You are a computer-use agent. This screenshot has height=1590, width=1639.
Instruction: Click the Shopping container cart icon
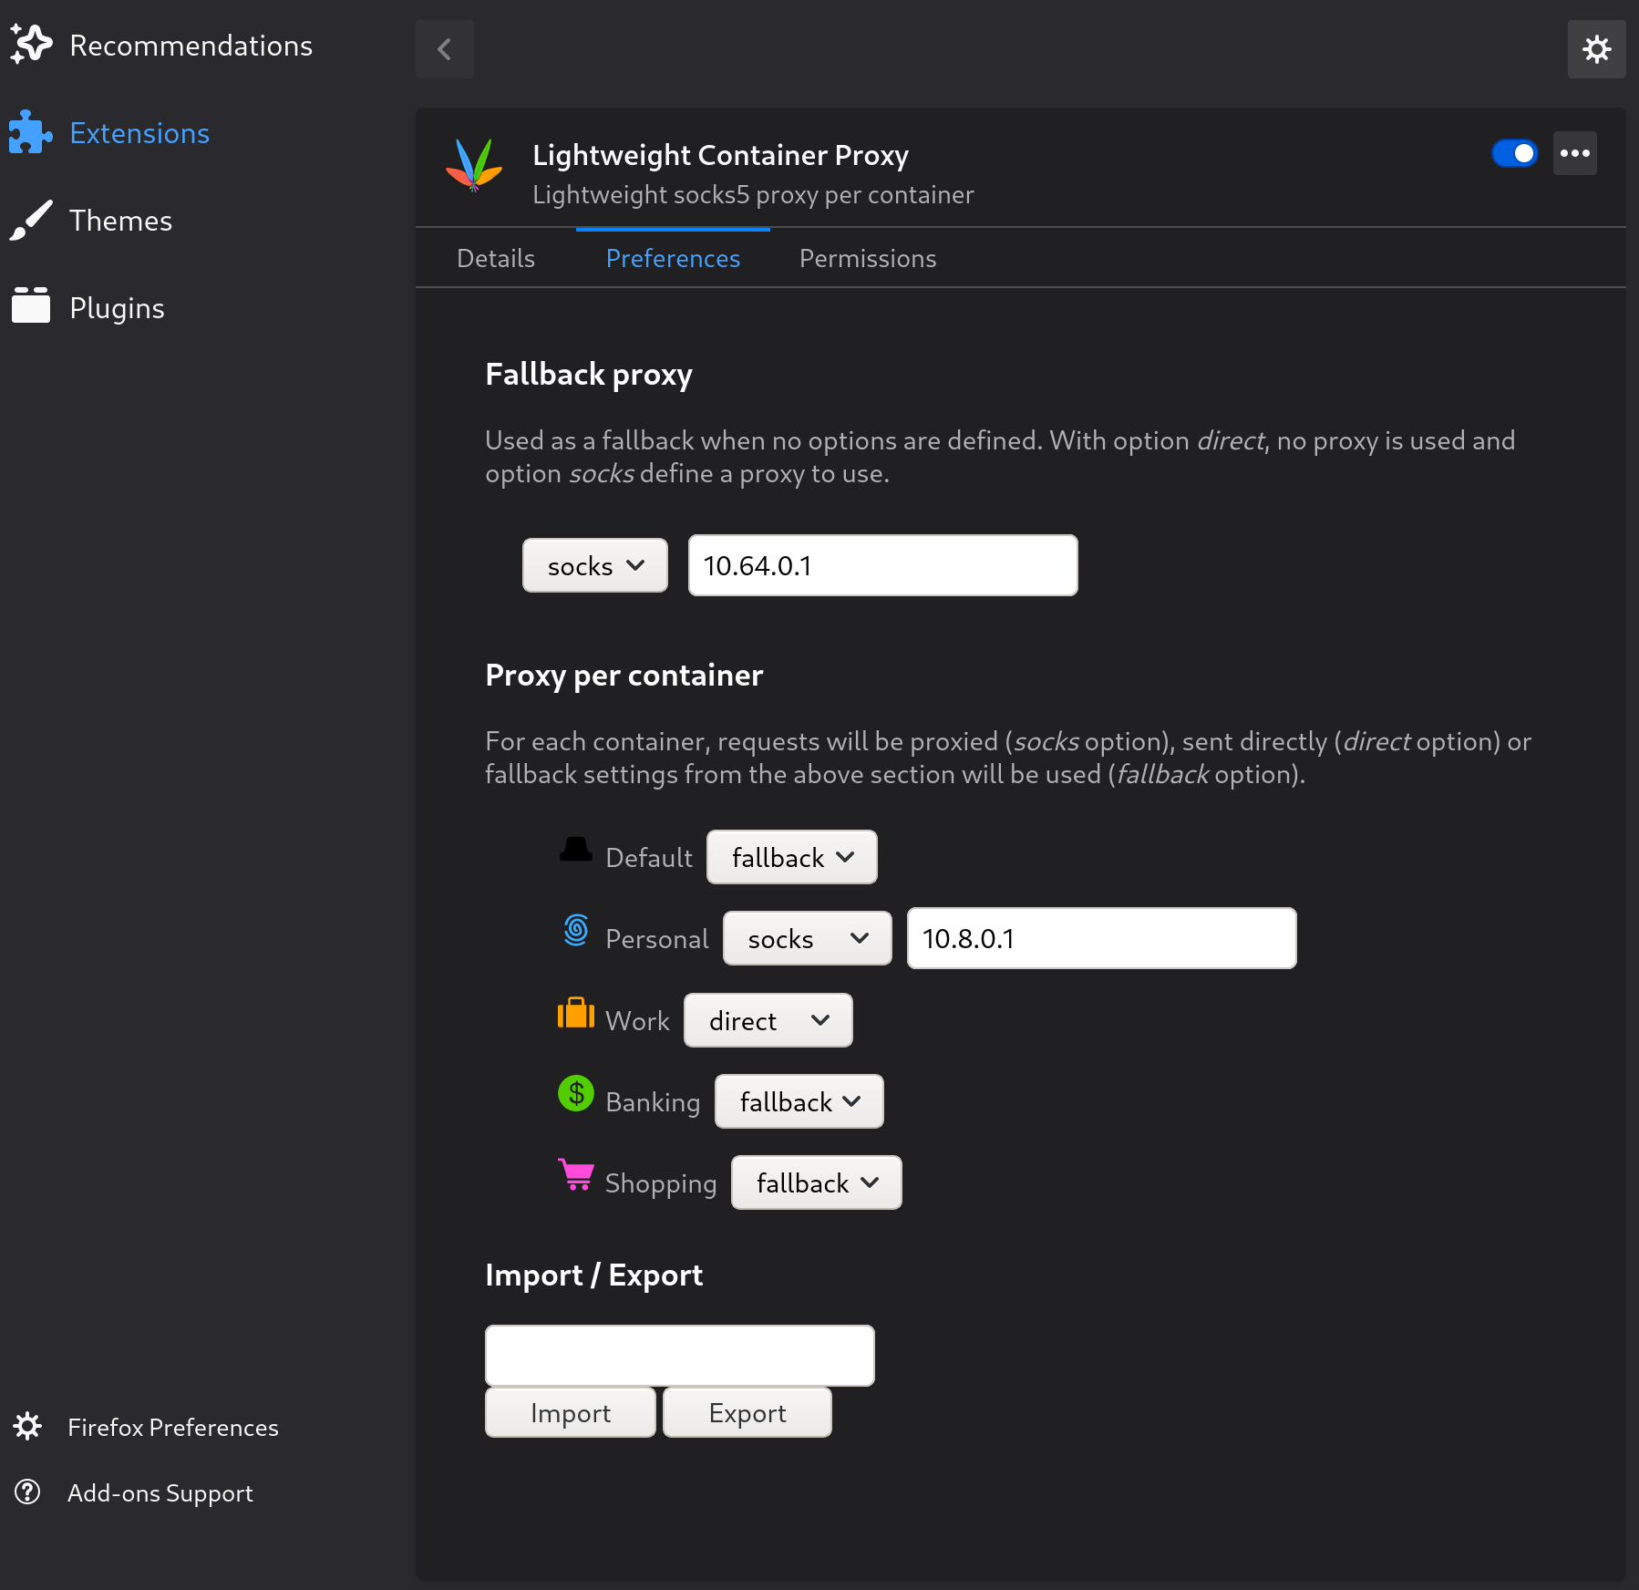(575, 1174)
